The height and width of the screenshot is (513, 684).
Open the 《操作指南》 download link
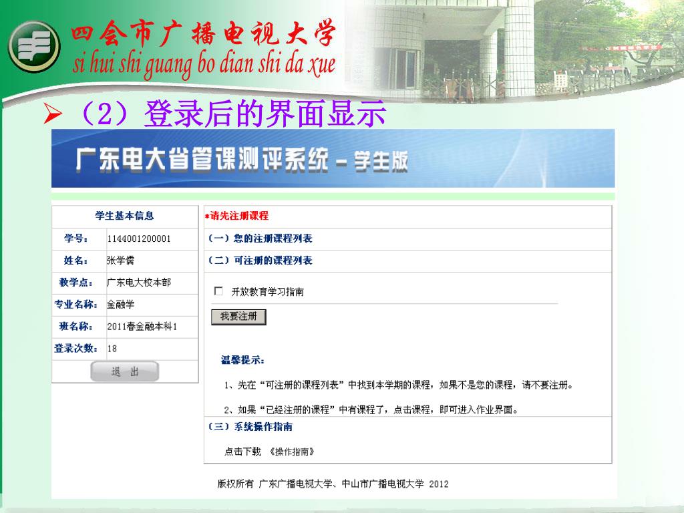point(292,452)
